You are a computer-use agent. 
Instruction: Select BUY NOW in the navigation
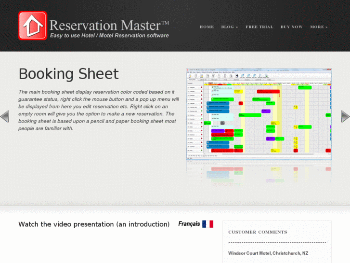coord(292,27)
